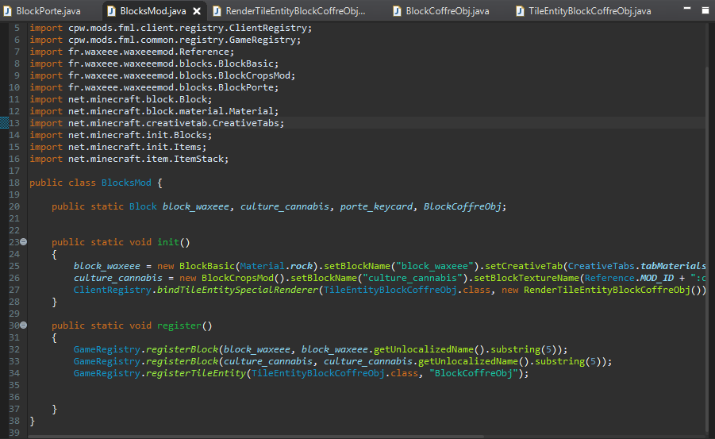This screenshot has width=715, height=439.
Task: Collapse the register() method fold
Action: click(24, 325)
